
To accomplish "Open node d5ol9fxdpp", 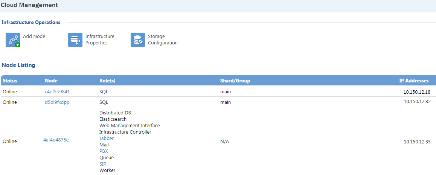I will (x=57, y=102).
